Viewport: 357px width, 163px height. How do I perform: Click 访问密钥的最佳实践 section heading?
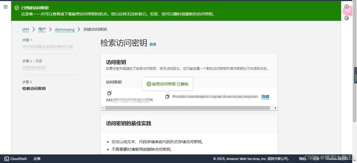[x=129, y=123]
